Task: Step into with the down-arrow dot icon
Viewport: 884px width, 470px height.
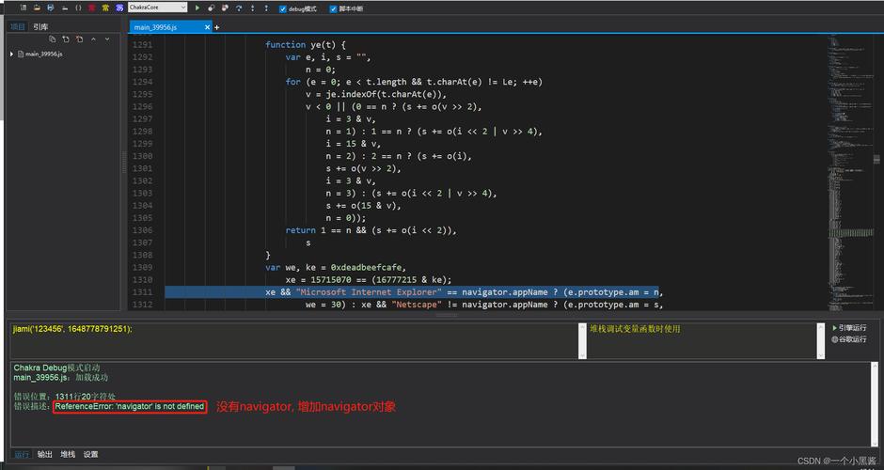Action: (x=252, y=8)
